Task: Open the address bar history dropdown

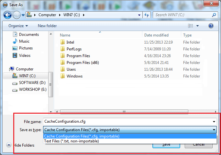Action: 139,15
